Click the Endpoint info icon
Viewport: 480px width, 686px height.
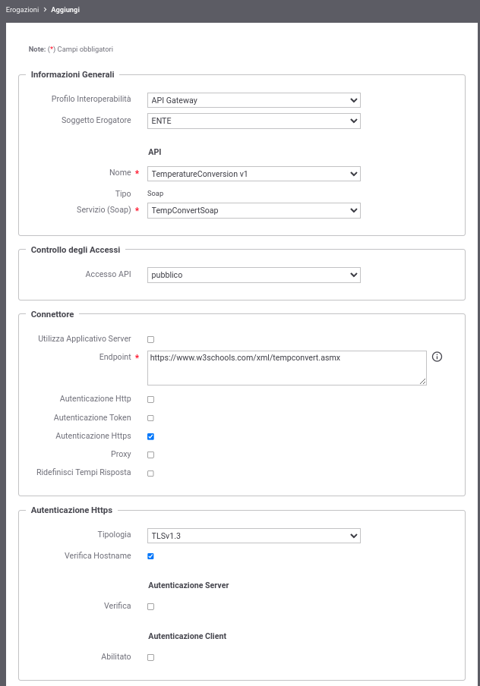[x=437, y=357]
